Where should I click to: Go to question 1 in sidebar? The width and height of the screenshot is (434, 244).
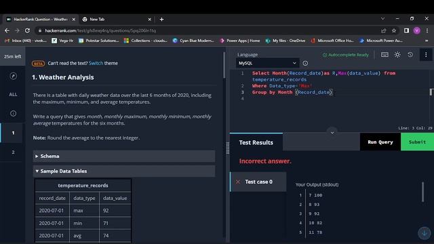coord(13,133)
